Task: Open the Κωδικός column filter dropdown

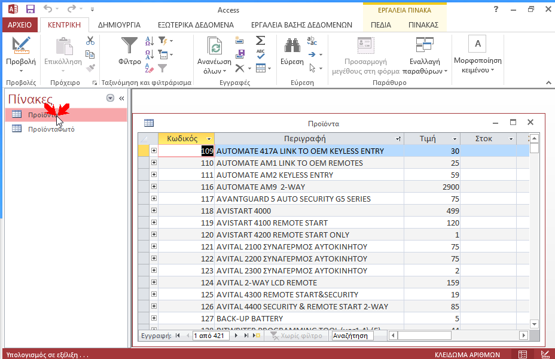Action: click(x=209, y=139)
